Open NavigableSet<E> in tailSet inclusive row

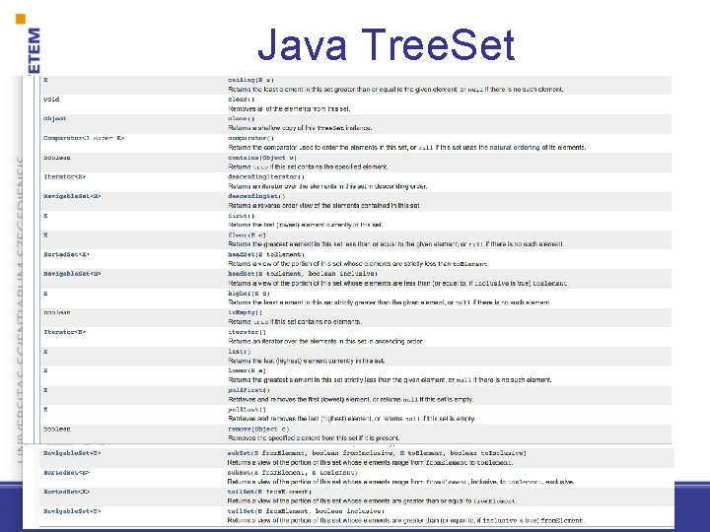pyautogui.click(x=72, y=511)
